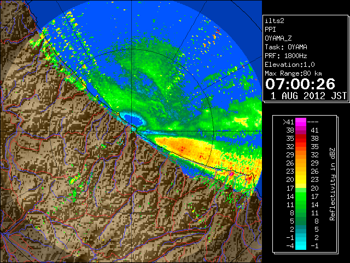The width and height of the screenshot is (350, 263).
Task: Click the '---' legend upper-bound label
Action: [x=313, y=122]
